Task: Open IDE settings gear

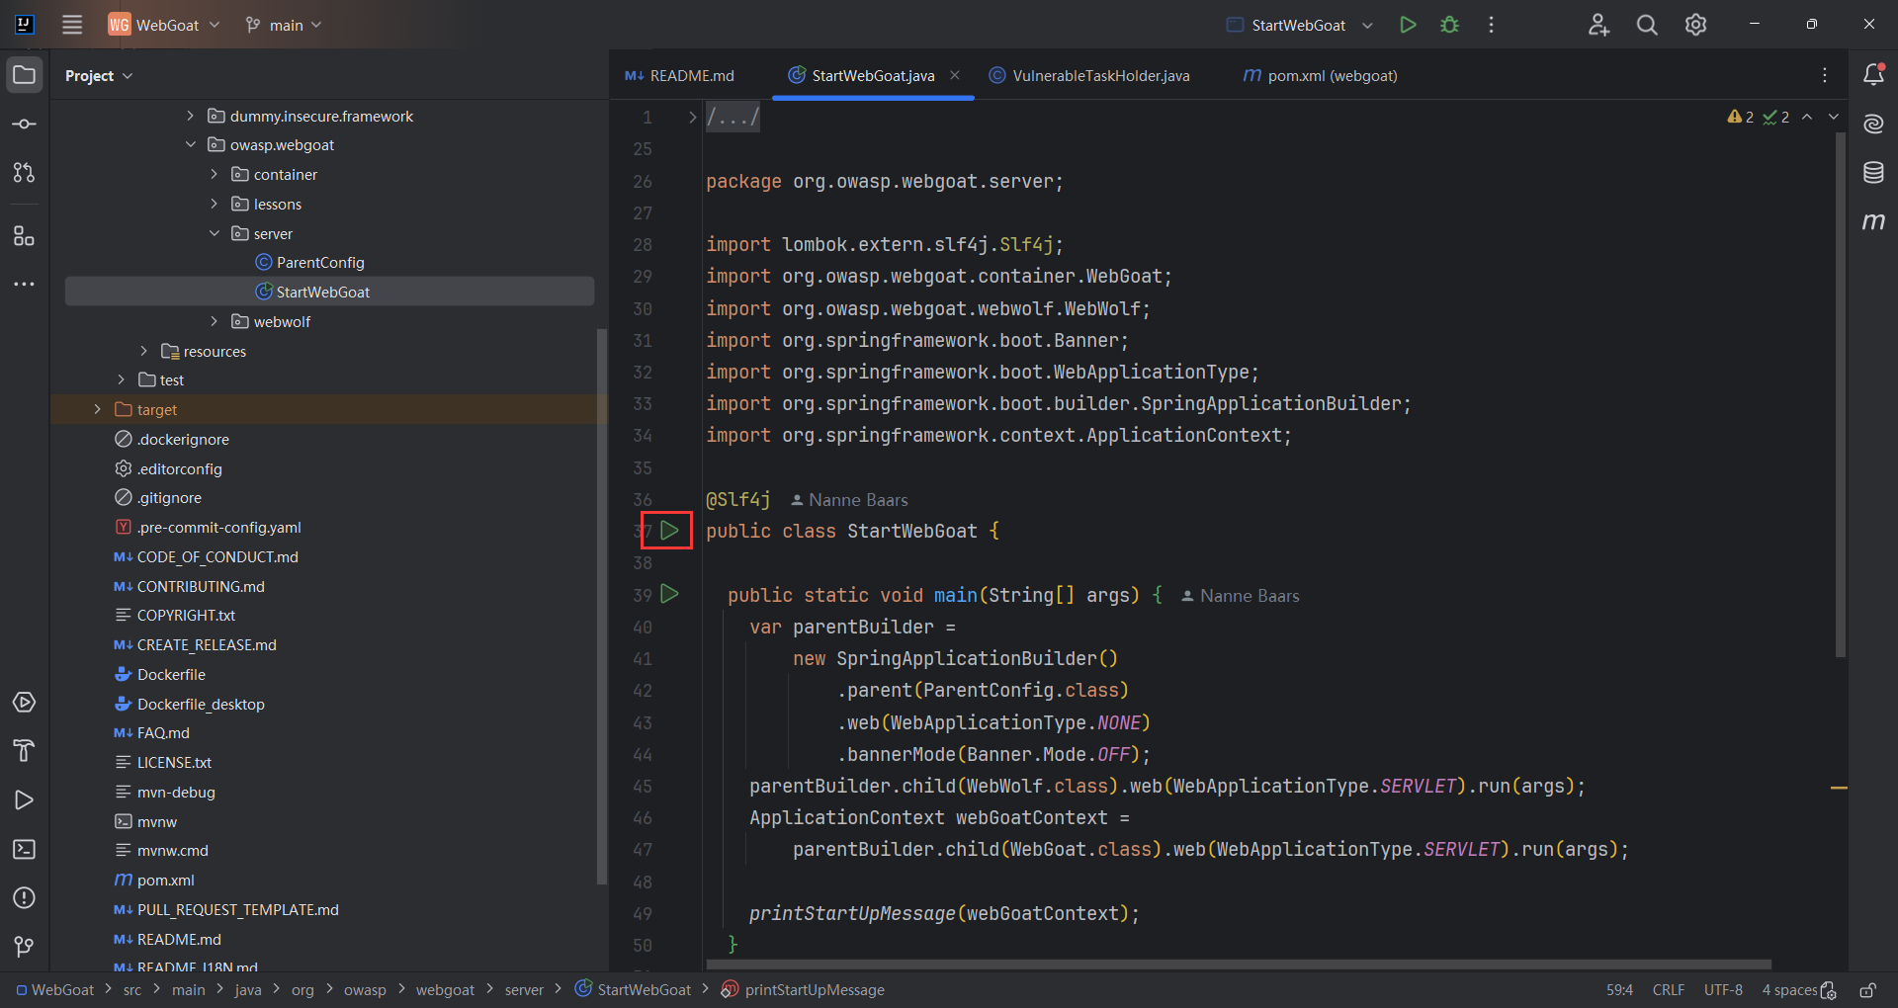Action: pos(1696,25)
